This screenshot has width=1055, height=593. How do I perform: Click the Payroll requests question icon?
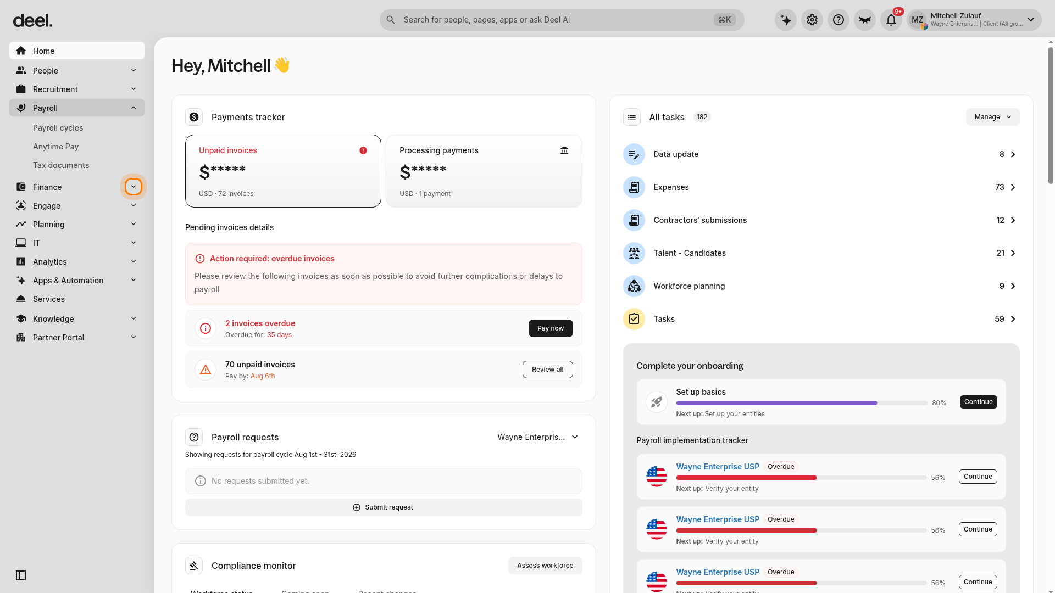[194, 437]
